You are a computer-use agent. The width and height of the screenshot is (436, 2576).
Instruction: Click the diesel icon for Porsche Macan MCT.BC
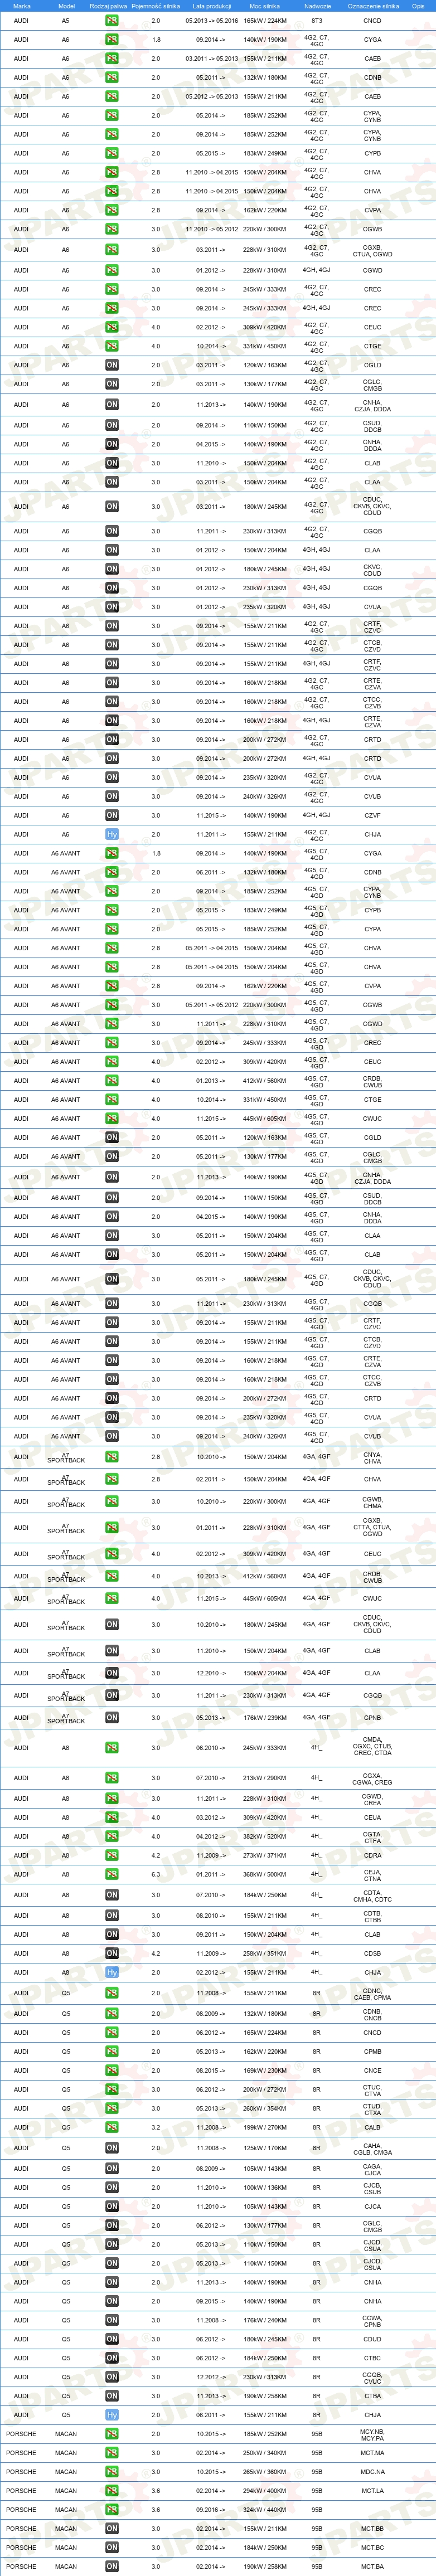tap(112, 2548)
